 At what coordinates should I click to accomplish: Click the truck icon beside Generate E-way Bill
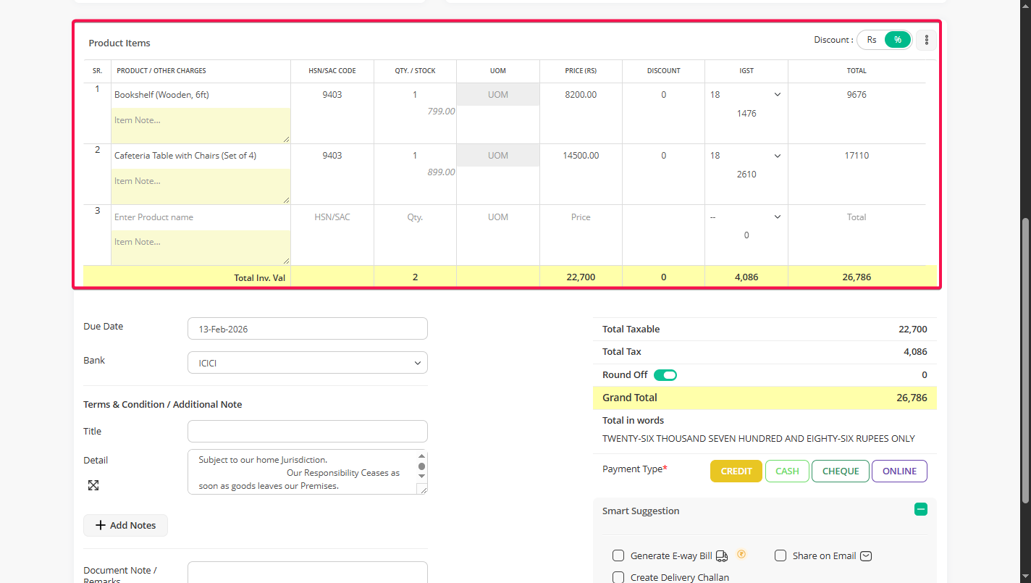tap(722, 556)
